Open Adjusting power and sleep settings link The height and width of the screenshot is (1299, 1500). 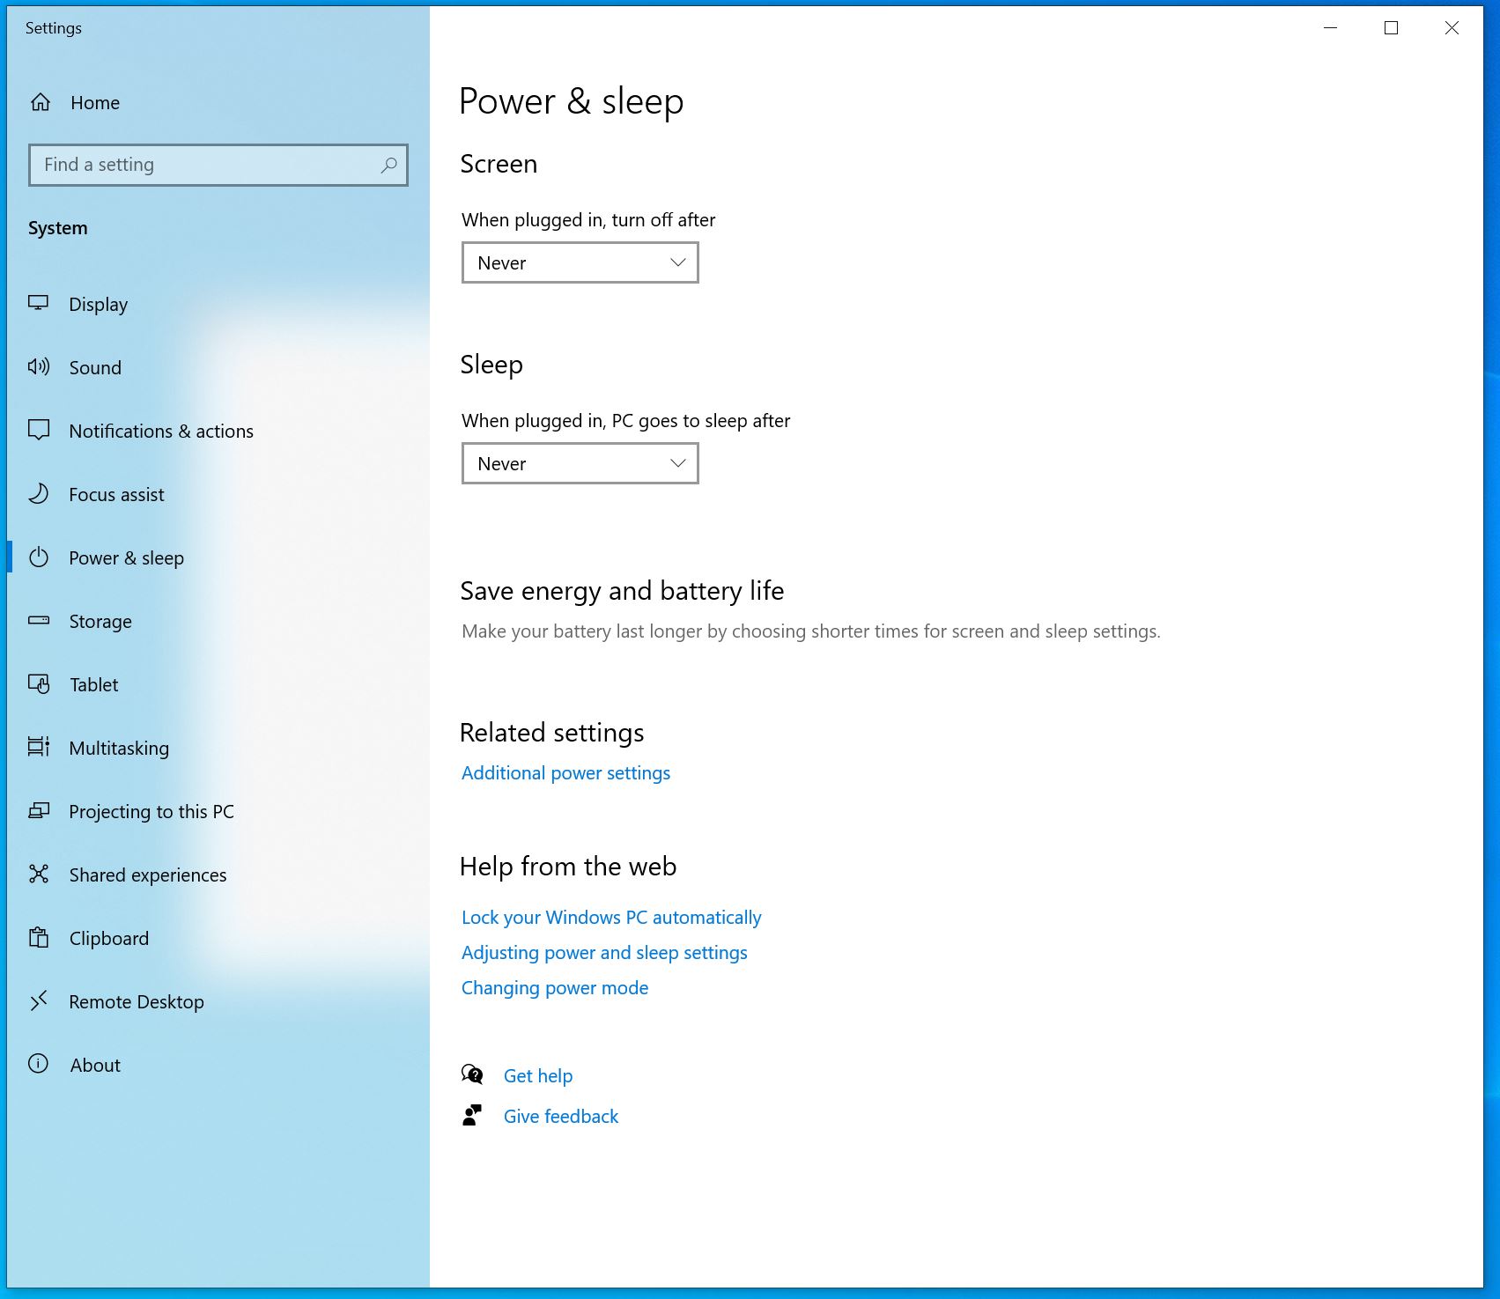pos(604,953)
